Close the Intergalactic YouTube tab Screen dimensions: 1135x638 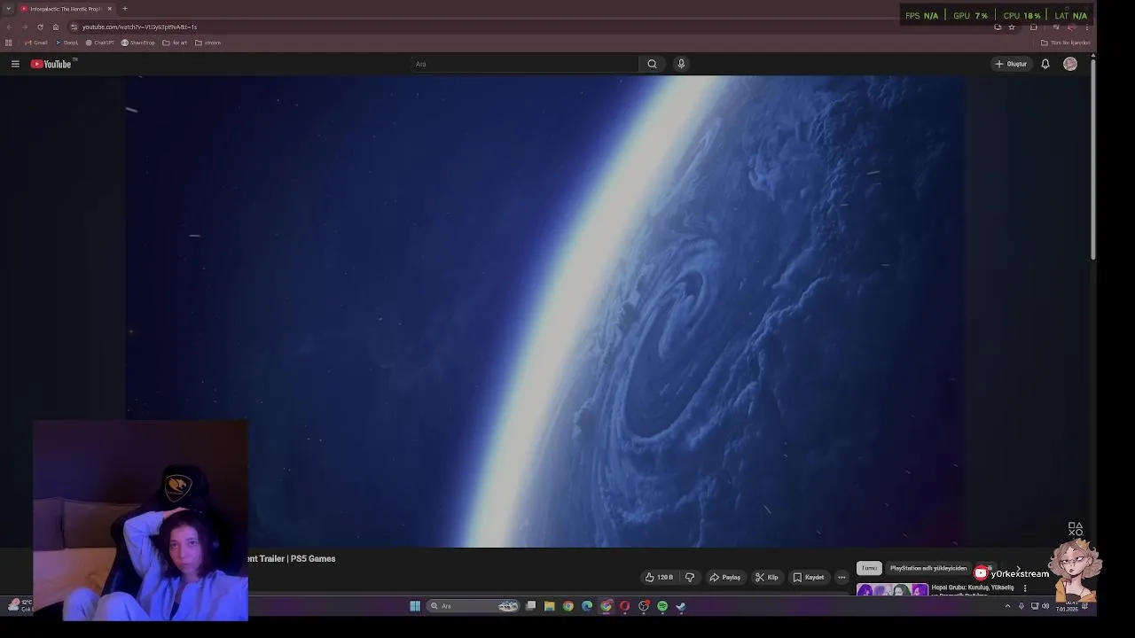[109, 9]
